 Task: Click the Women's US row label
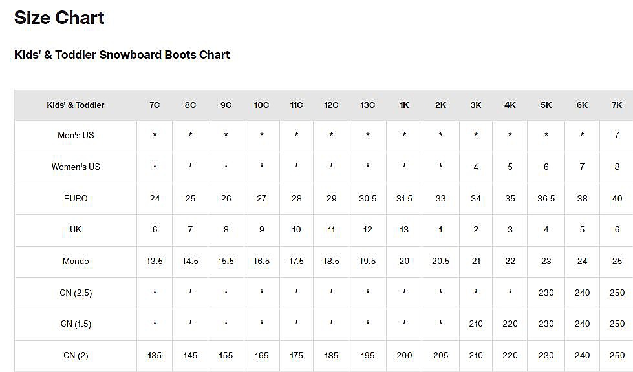(76, 167)
